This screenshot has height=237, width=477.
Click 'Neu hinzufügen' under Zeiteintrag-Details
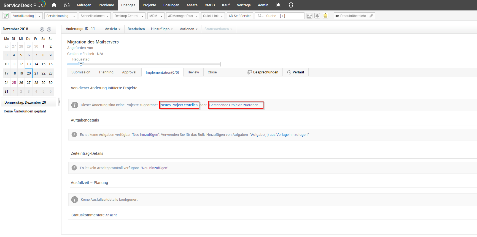pyautogui.click(x=155, y=168)
